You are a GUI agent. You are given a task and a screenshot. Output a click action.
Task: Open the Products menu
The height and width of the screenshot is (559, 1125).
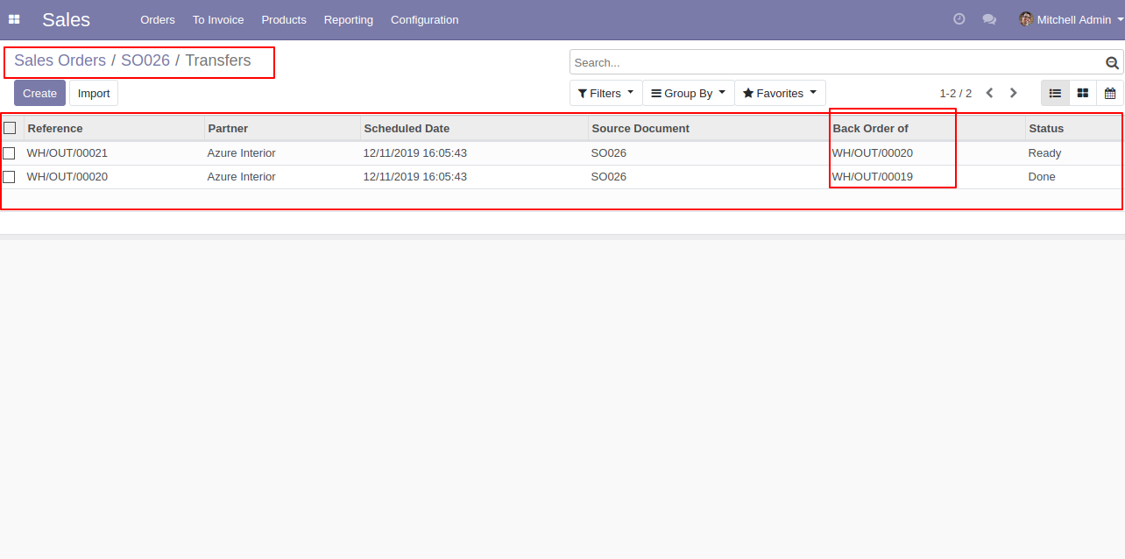(284, 19)
